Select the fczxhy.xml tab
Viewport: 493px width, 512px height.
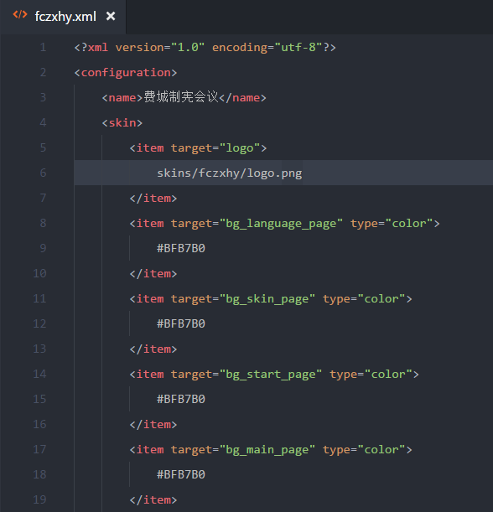click(63, 16)
